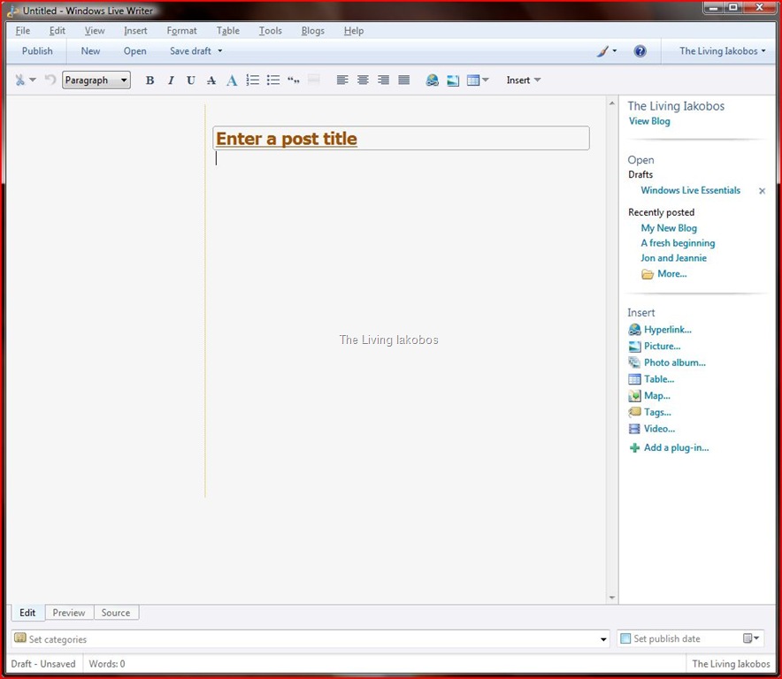Click the toolbar Insert hyperlink globe icon

click(433, 80)
